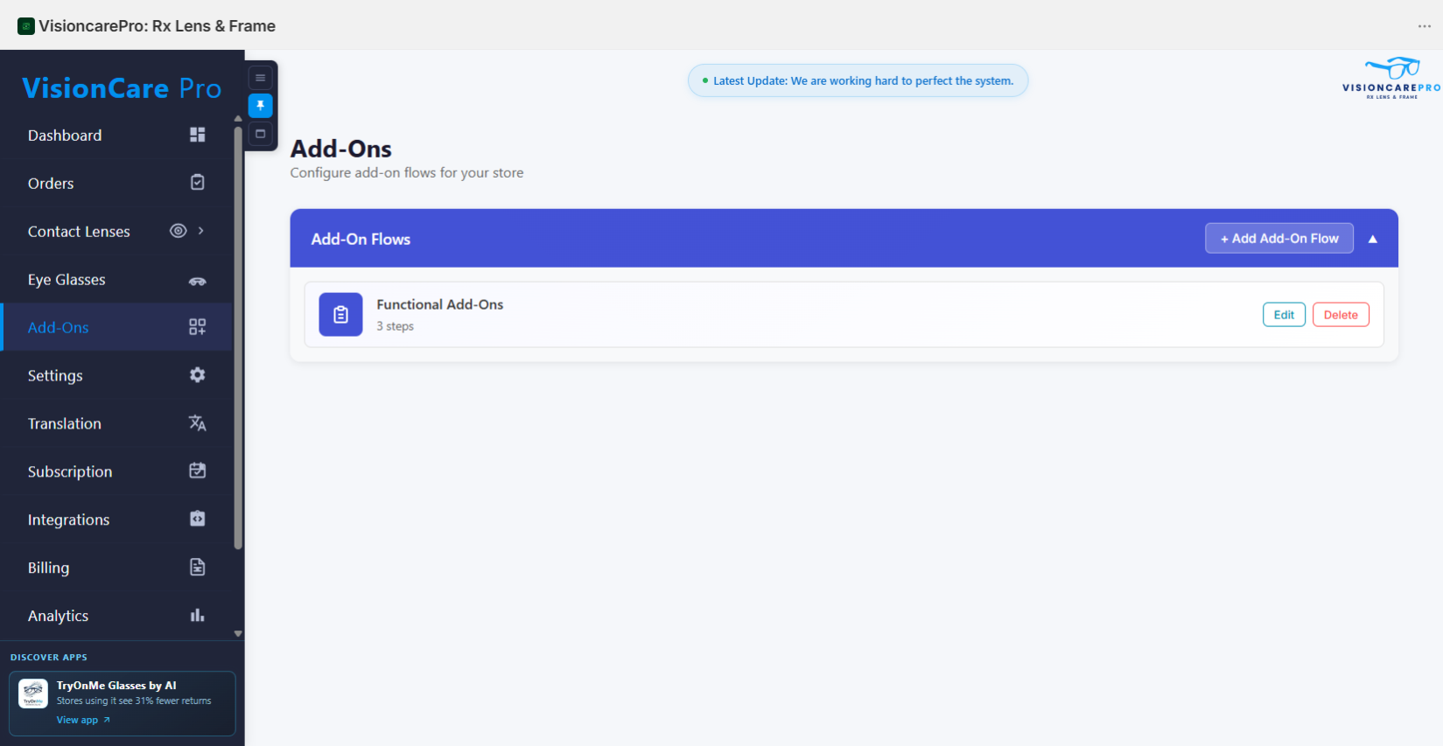
Task: Click 'Configure add-on flows for your store' subtitle
Action: [407, 172]
